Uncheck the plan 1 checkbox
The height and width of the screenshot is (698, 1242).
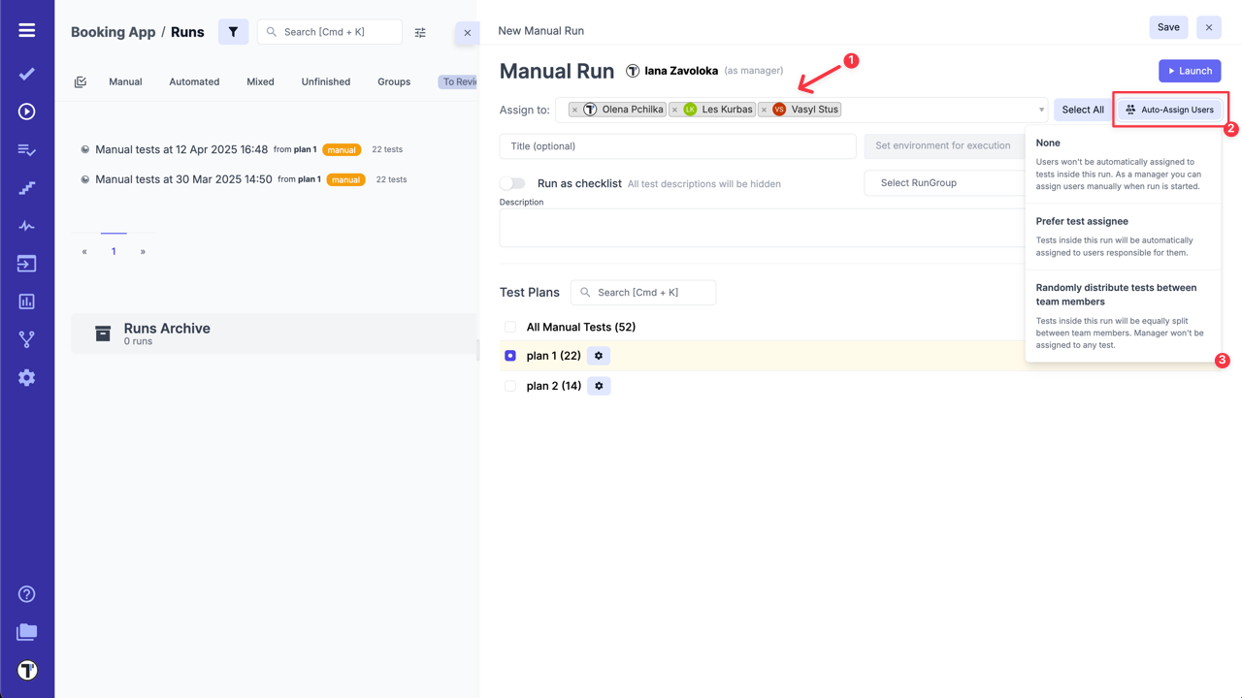[509, 355]
